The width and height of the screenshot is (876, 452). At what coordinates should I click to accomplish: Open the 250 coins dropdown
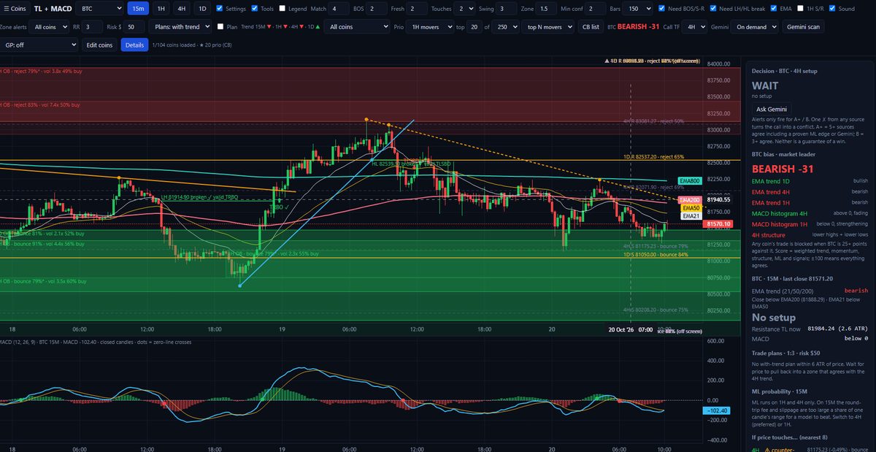(505, 26)
